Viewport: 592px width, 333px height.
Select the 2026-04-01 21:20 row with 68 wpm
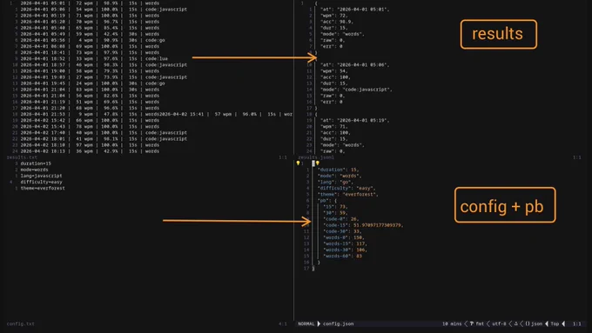tap(90, 108)
